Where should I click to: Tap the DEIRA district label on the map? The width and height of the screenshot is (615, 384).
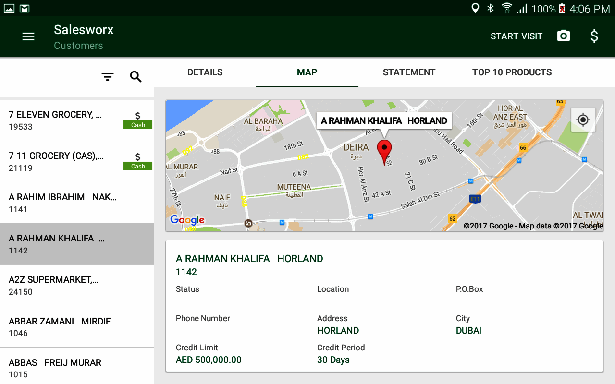tap(356, 147)
